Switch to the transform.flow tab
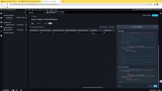The width and height of the screenshot is (162, 91). (x=55, y=13)
